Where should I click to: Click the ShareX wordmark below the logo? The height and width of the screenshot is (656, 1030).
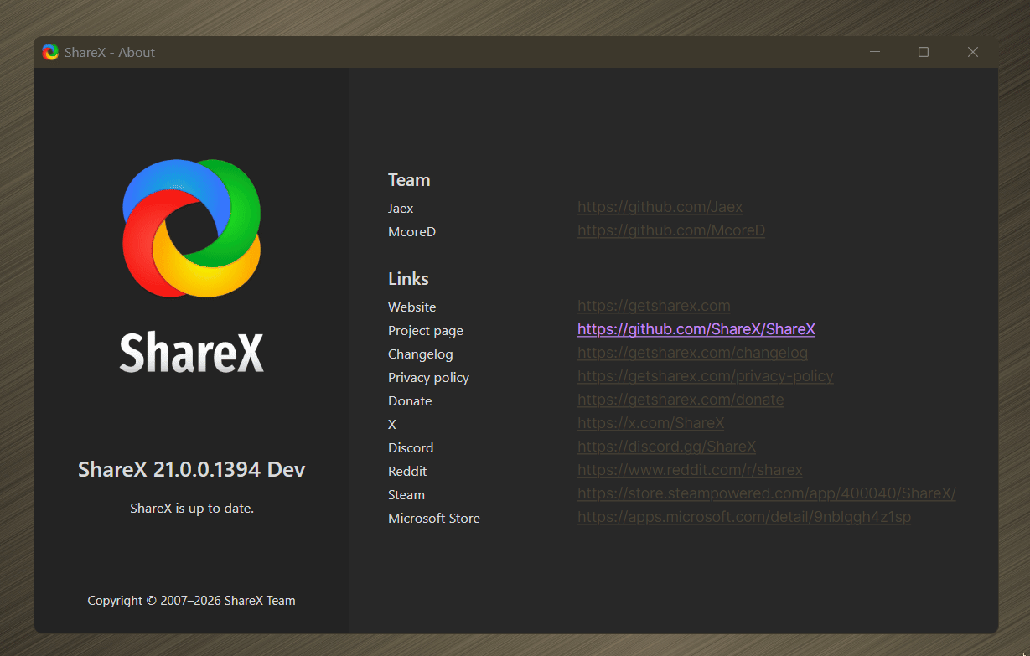[x=192, y=353]
